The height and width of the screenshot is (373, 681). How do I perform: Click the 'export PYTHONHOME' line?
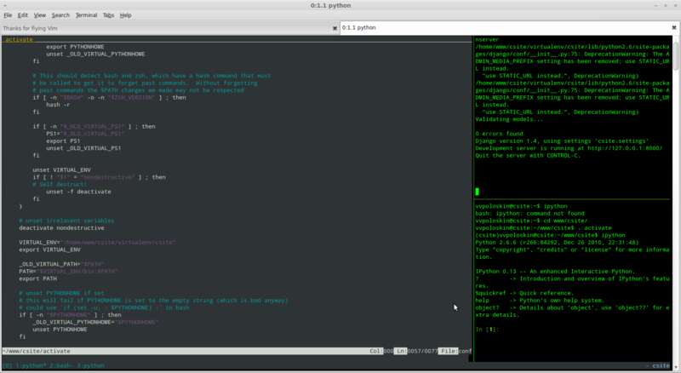pos(75,47)
